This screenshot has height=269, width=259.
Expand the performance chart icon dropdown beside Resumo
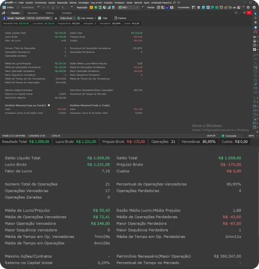point(4,13)
